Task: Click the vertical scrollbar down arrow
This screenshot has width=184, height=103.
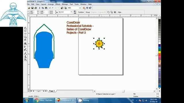Action: (x=156, y=89)
